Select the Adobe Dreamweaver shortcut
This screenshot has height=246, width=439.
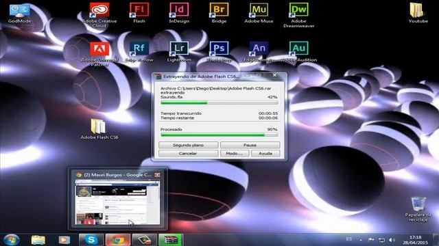(x=299, y=15)
